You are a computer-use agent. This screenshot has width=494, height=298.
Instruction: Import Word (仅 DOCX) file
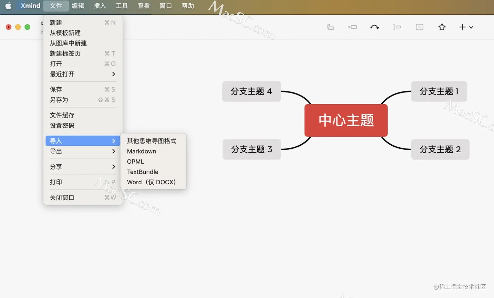coord(153,182)
